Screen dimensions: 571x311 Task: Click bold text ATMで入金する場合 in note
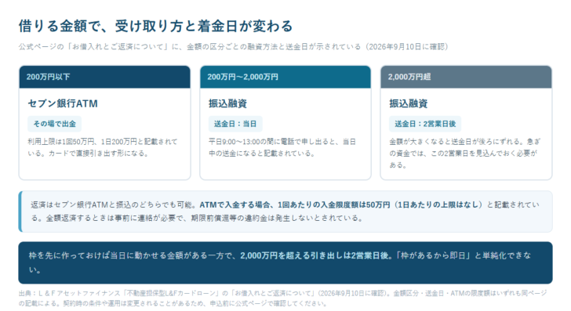tap(341, 204)
